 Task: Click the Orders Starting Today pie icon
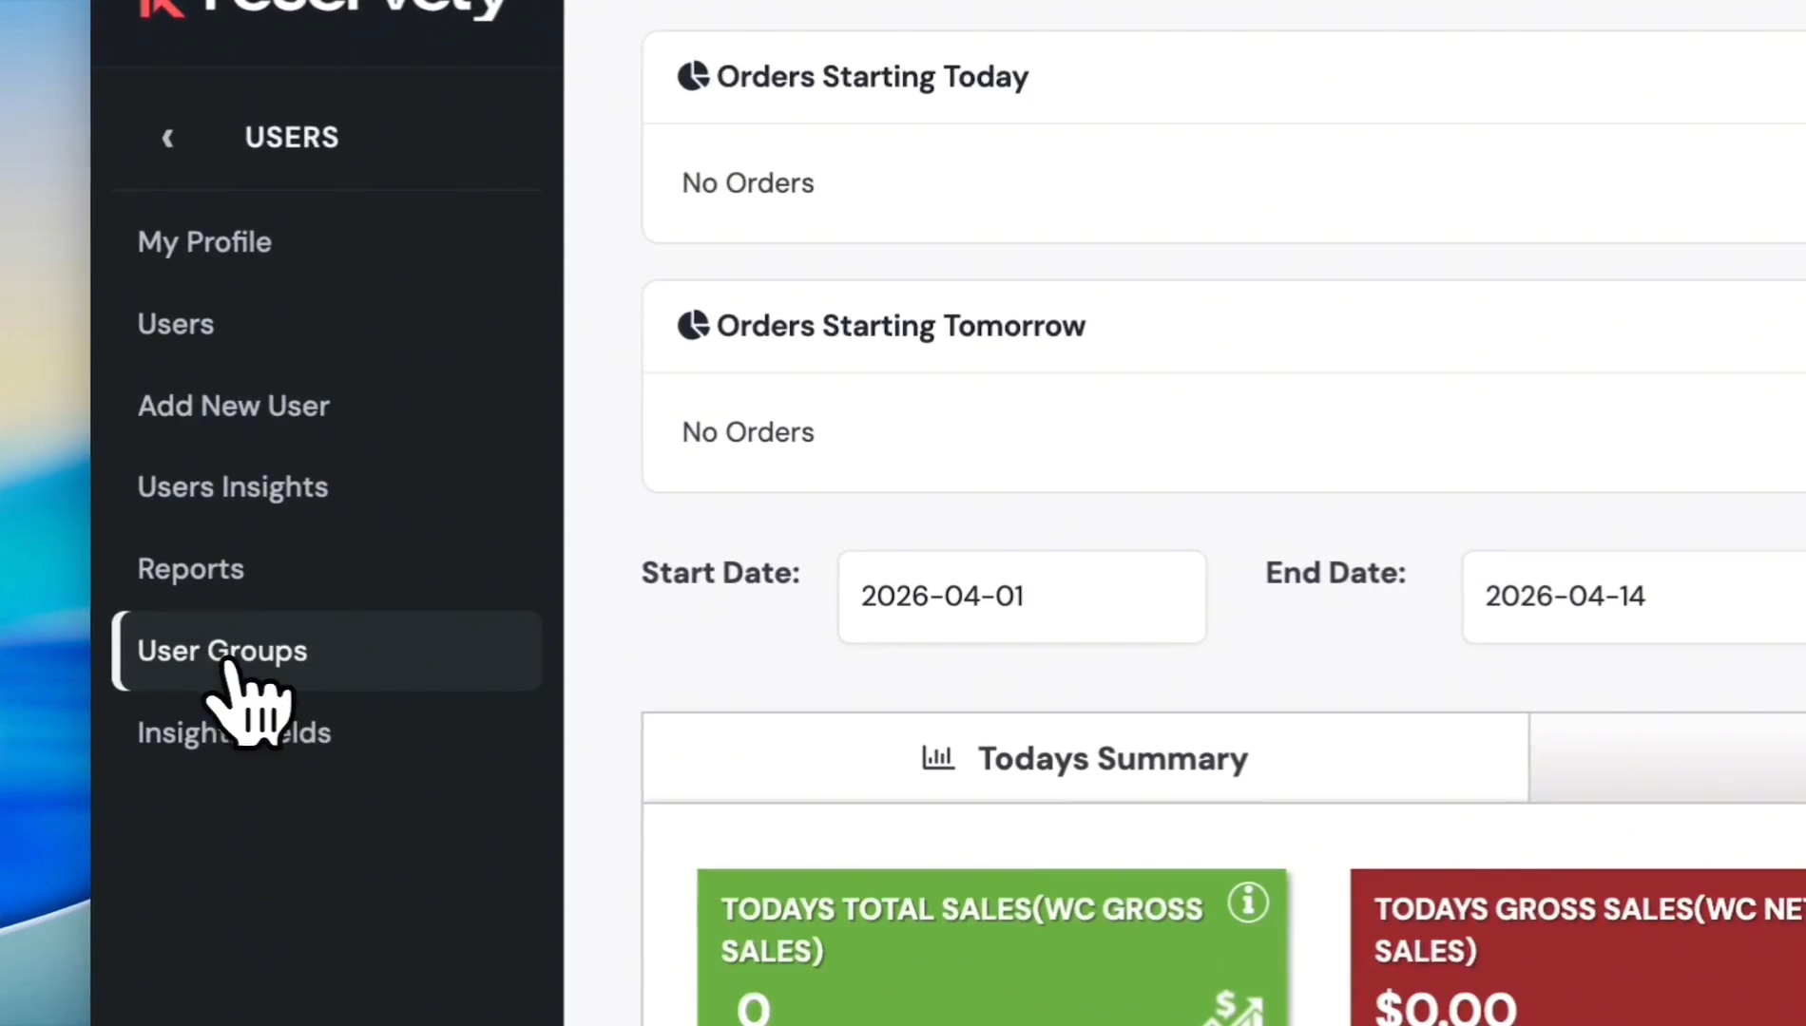click(693, 76)
